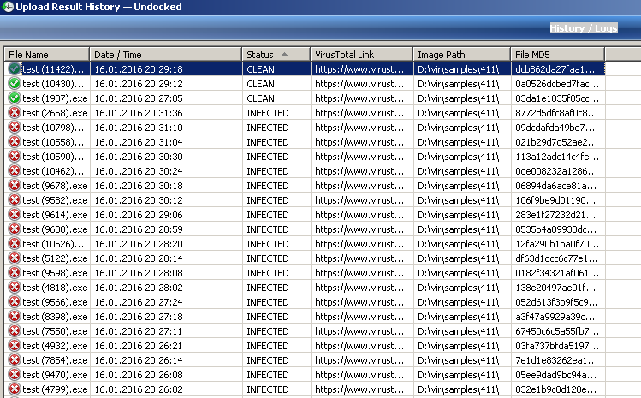
Task: Click the File MD5 column header
Action: point(557,55)
